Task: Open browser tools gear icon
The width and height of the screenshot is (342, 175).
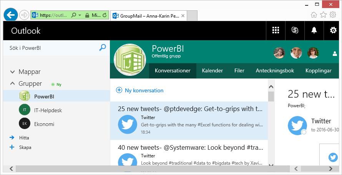Action: point(333,15)
